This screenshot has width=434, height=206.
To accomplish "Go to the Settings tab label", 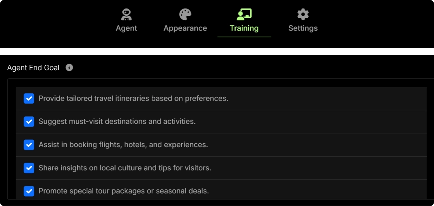I will tap(303, 28).
